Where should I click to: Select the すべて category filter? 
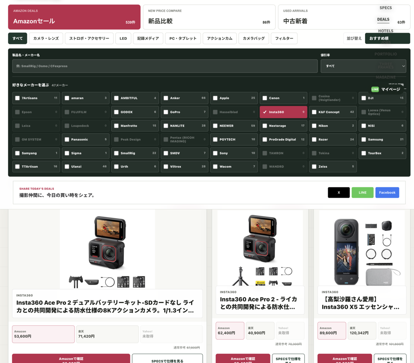point(18,38)
